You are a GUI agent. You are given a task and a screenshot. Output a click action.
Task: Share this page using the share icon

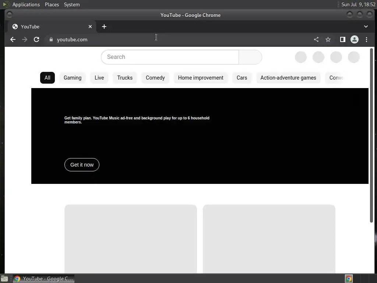[316, 39]
